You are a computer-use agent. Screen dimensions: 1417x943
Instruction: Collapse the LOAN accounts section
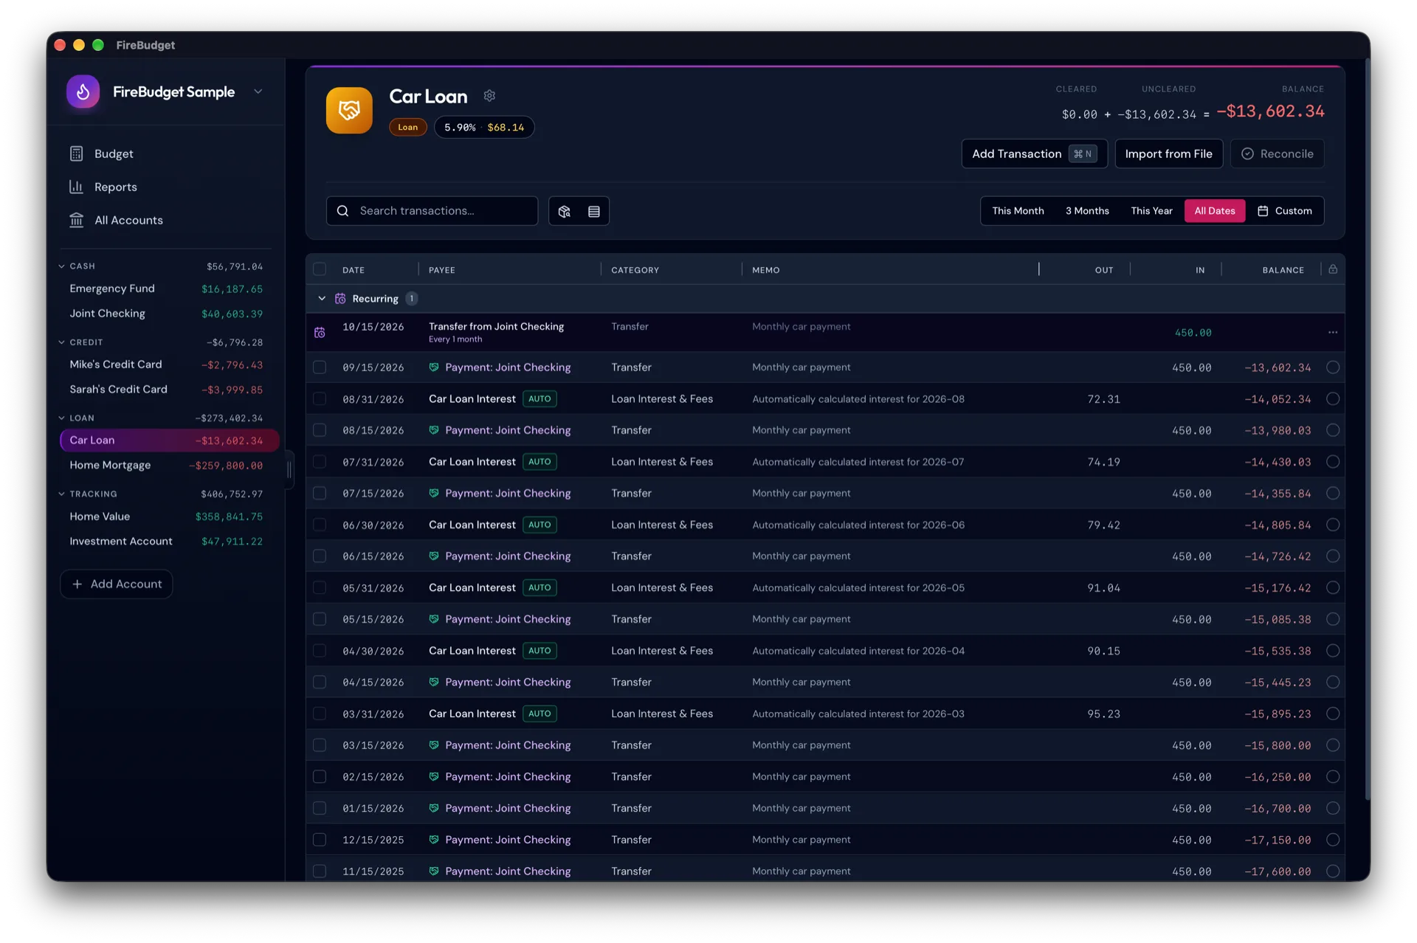62,418
